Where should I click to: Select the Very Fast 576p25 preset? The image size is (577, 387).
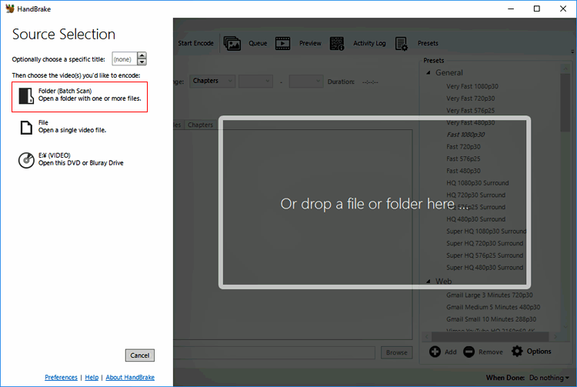pos(471,110)
